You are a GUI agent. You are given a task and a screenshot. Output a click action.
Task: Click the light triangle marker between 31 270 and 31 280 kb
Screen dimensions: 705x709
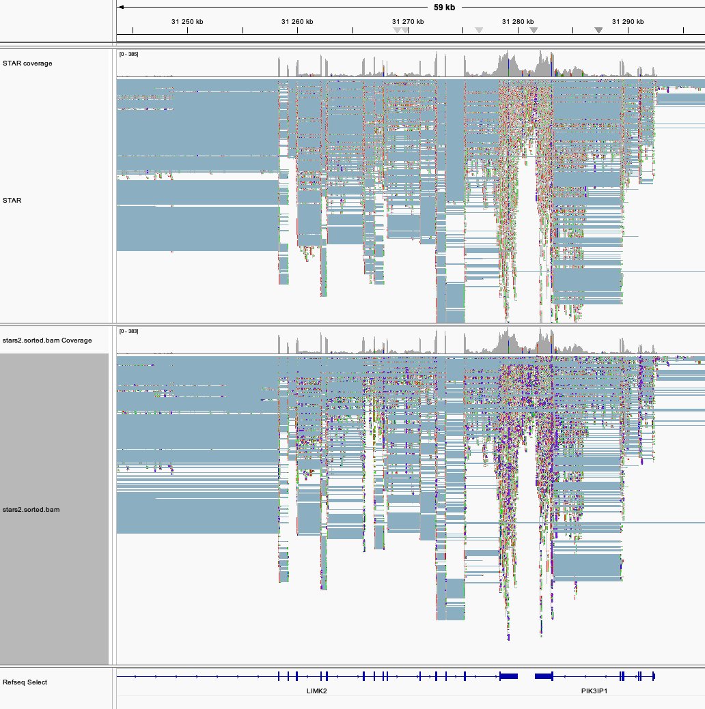479,30
